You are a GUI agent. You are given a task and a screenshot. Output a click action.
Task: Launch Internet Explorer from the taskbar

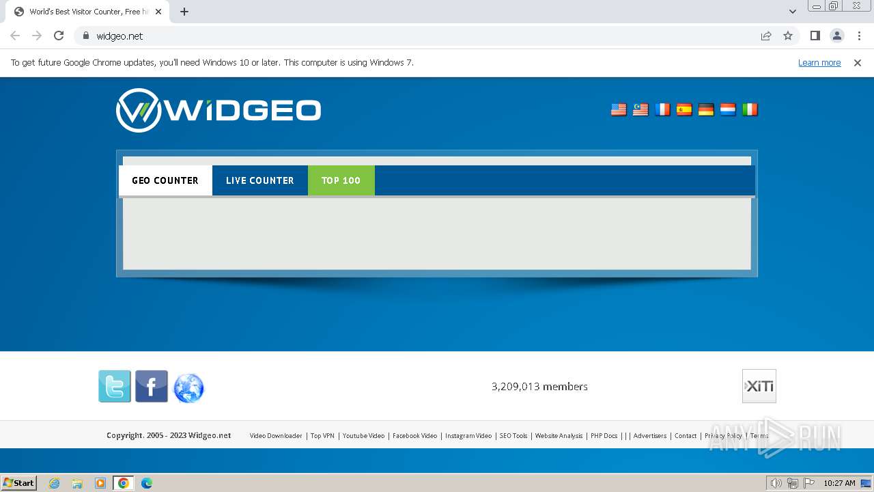(55, 483)
